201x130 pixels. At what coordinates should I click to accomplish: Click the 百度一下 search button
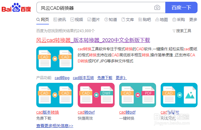click(x=181, y=7)
